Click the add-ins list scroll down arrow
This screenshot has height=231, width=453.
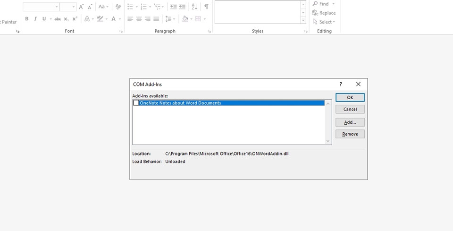pos(328,141)
